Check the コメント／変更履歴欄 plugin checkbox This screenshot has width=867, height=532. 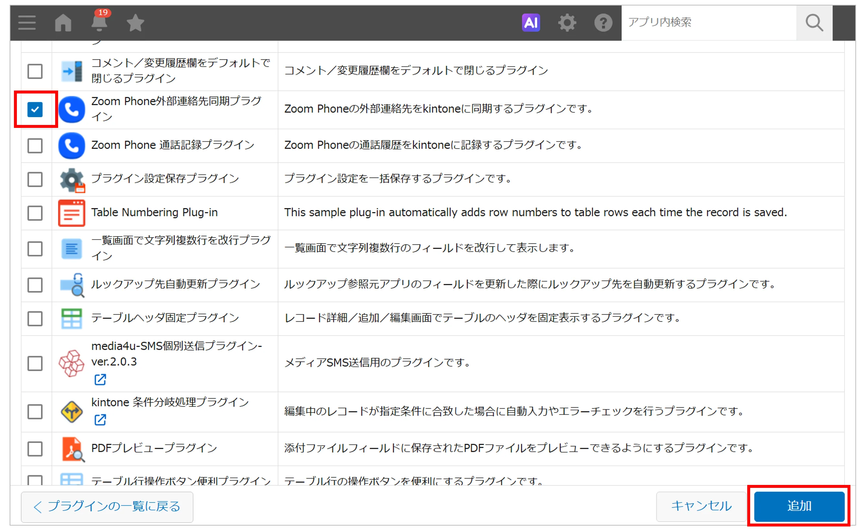[35, 71]
